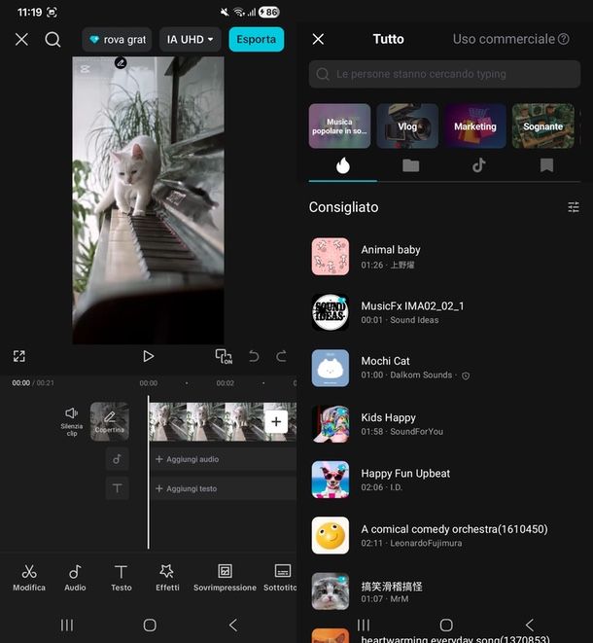
Task: Play the video preview
Action: click(148, 356)
